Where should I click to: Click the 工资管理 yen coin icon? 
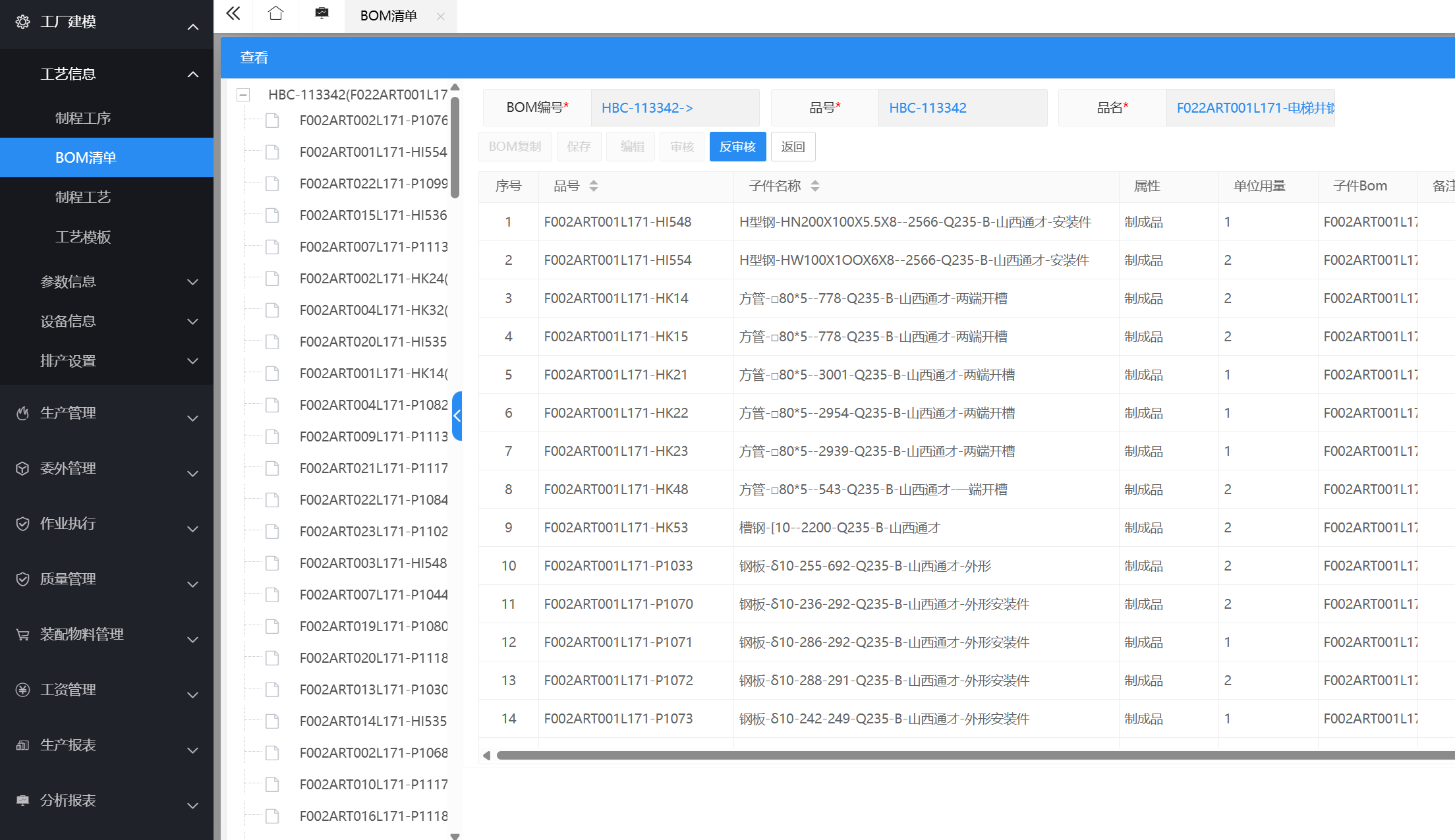[22, 690]
